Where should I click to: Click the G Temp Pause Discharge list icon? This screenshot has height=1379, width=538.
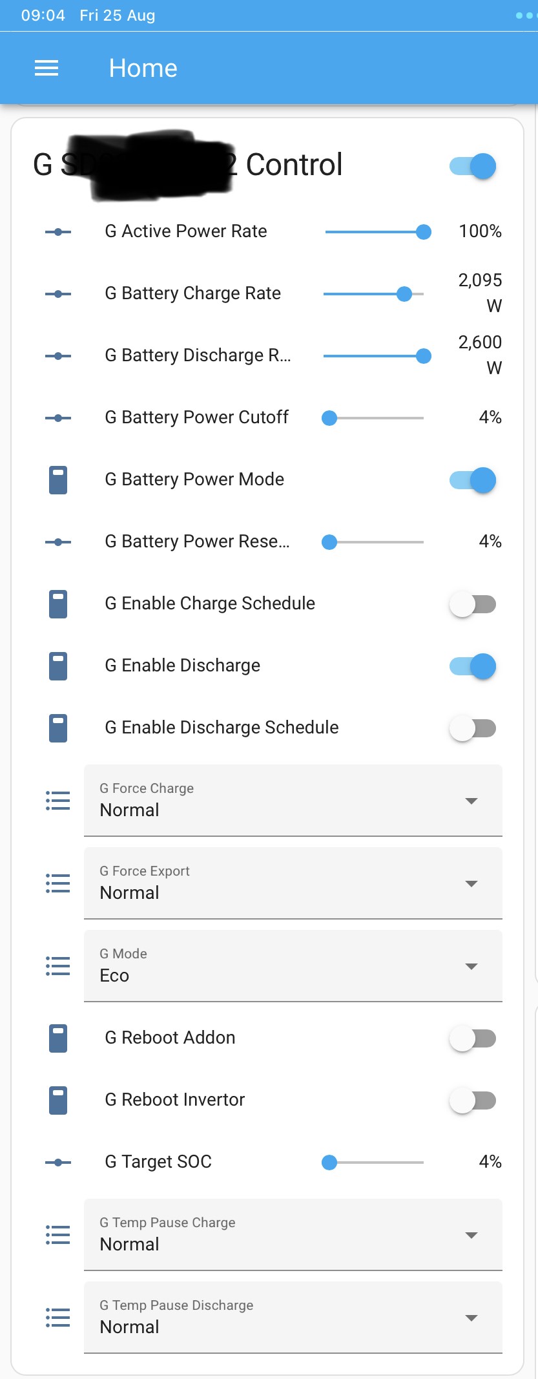pos(58,1318)
